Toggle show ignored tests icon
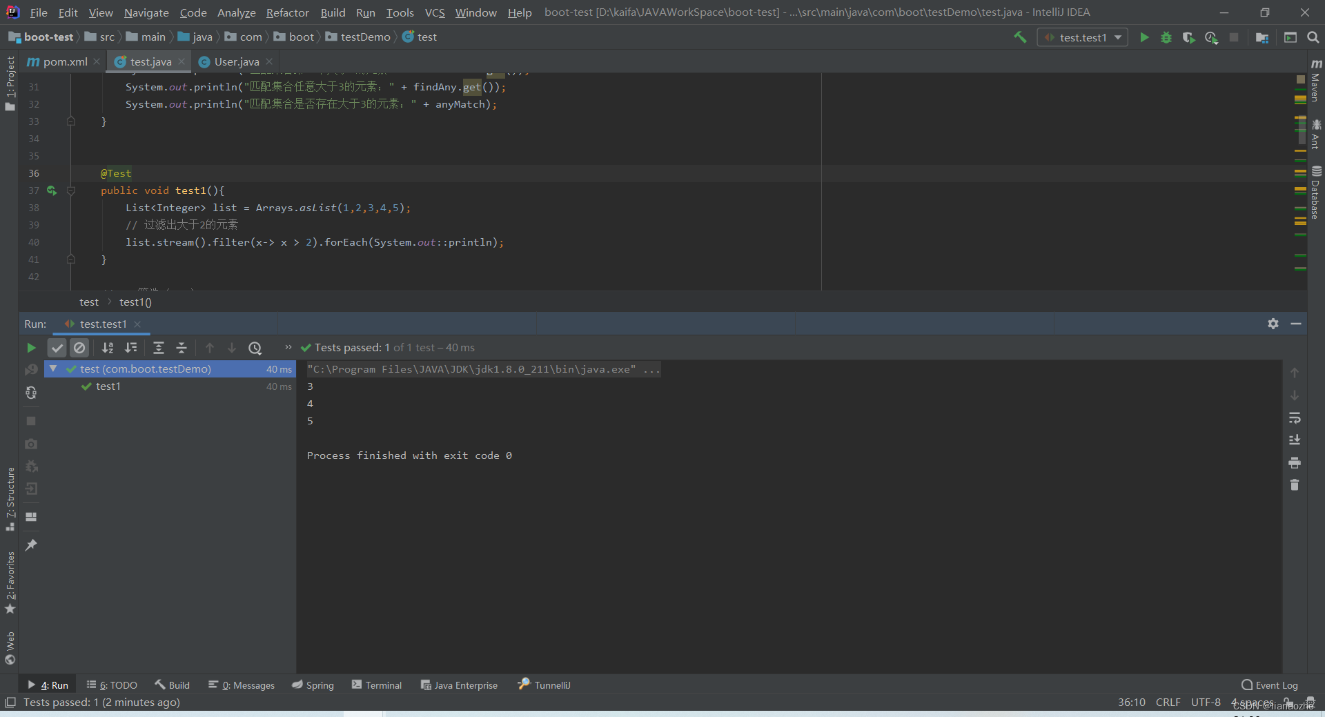 [x=79, y=348]
